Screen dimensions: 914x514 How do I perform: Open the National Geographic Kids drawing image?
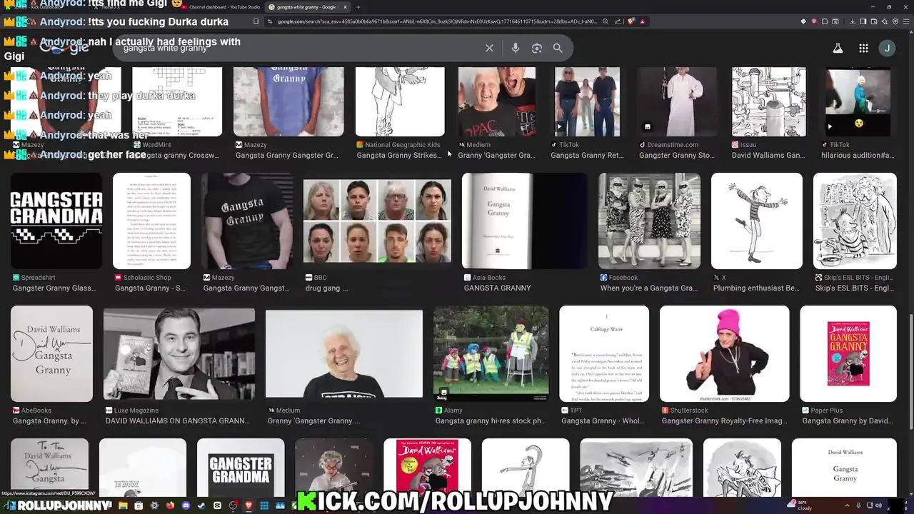[x=400, y=101]
